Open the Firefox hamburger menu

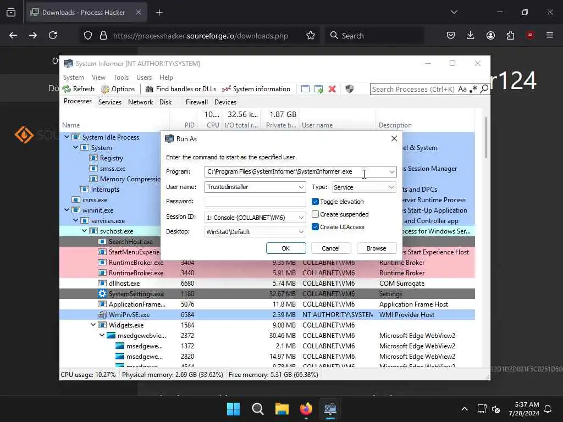(550, 35)
